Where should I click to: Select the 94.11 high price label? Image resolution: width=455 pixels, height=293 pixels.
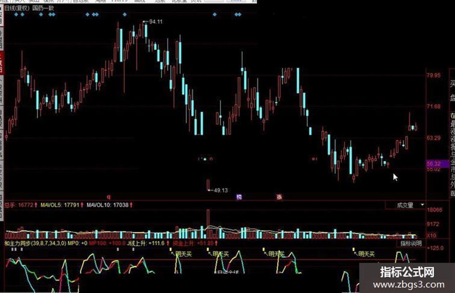coord(156,22)
